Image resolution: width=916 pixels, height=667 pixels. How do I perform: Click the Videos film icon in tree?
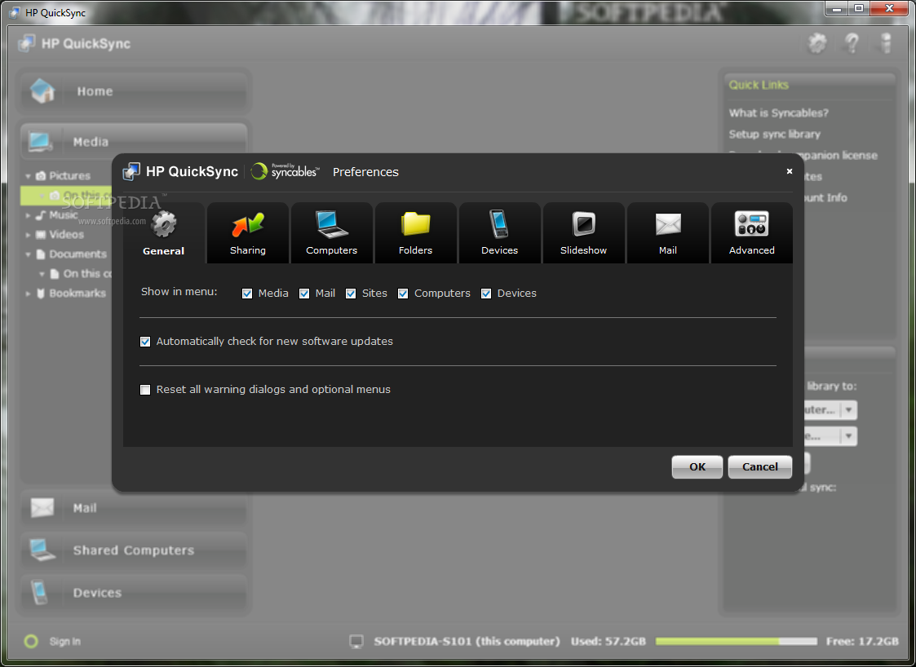click(x=40, y=235)
